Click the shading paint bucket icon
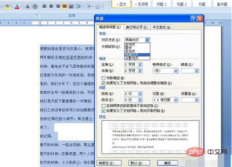Viewport: 232px width, 167px height. tap(89, 6)
